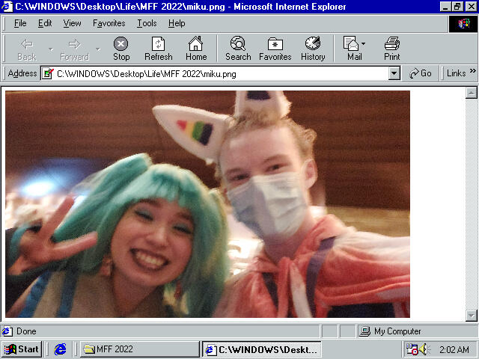
Task: Click the volume speaker tray icon
Action: pos(424,349)
